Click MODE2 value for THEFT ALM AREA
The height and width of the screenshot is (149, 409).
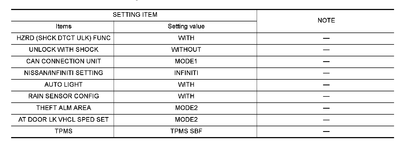(x=186, y=108)
